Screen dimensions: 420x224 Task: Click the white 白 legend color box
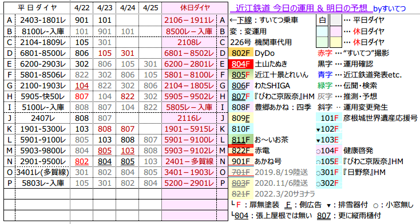point(322,21)
